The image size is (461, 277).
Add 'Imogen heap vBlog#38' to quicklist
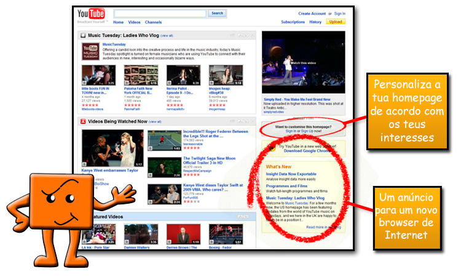pos(211,83)
